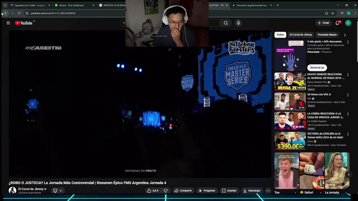This screenshot has width=358, height=201.
Task: Open the Chrome profile avatar
Action: click(349, 13)
